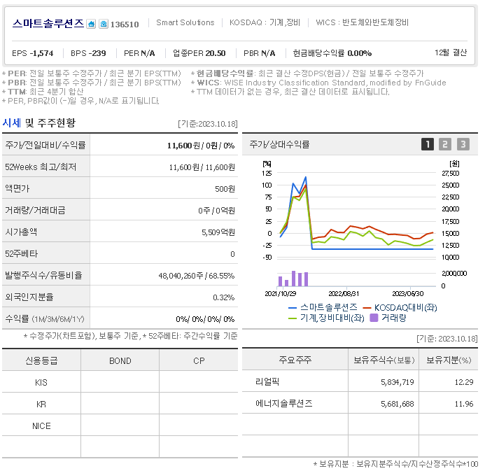
Task: Click the telephone contact icon
Action: point(104,24)
